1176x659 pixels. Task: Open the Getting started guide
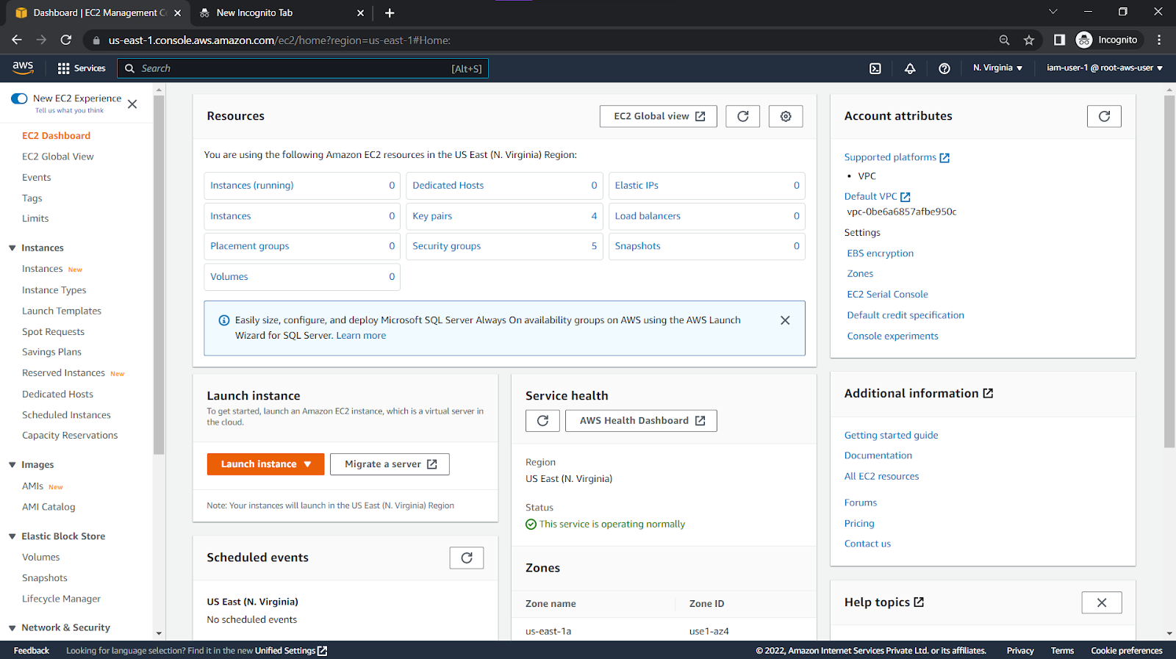point(892,436)
